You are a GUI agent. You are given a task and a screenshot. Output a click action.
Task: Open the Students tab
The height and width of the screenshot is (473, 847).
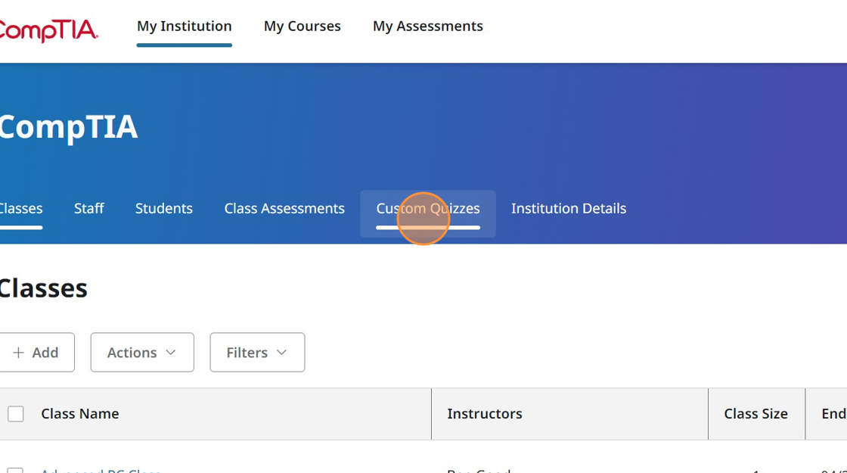[163, 209]
